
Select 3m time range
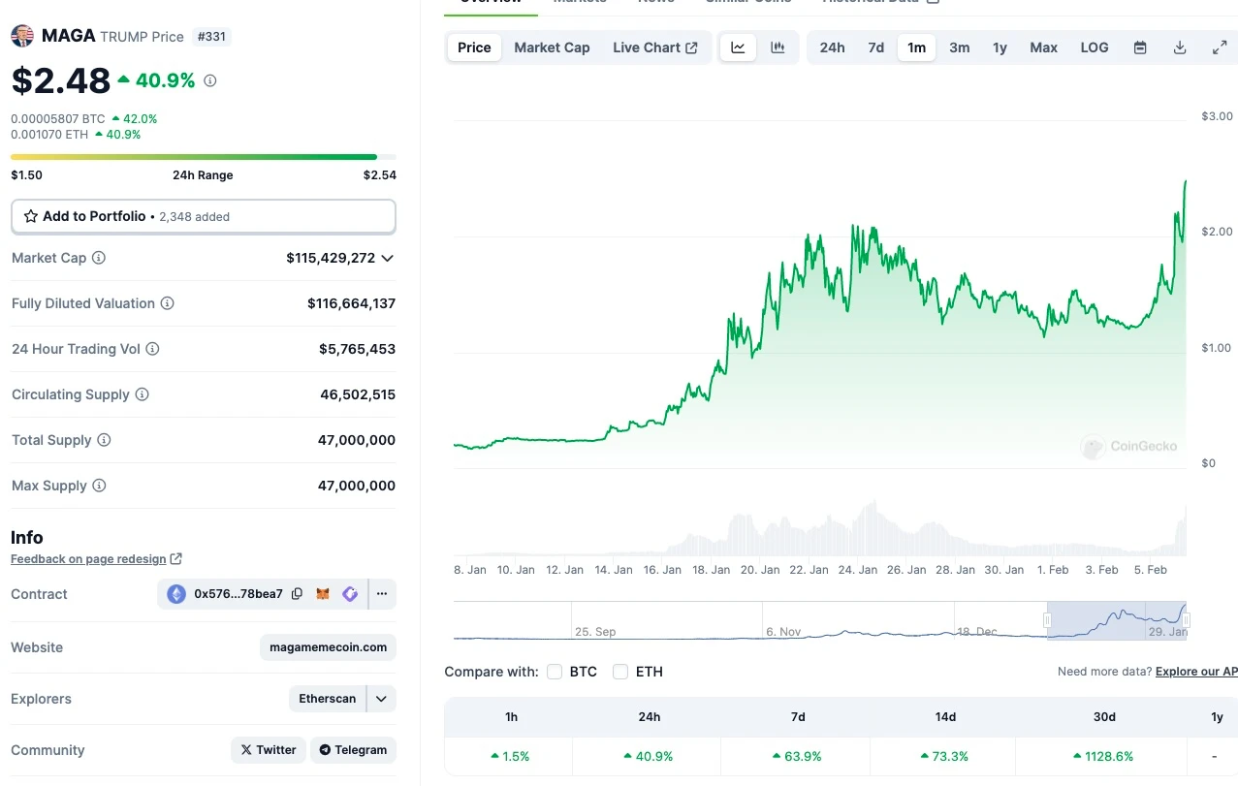(959, 47)
